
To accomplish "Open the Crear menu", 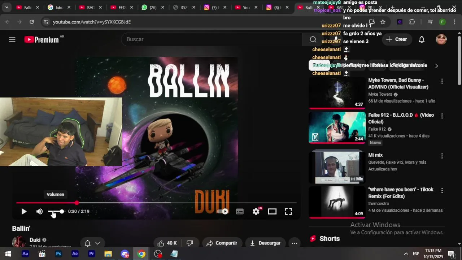I will click(x=396, y=39).
